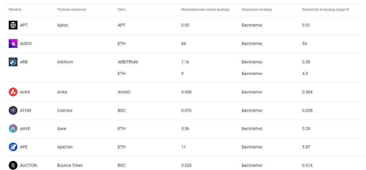Click the AVAXC network cell
The image size is (366, 170).
tap(124, 92)
